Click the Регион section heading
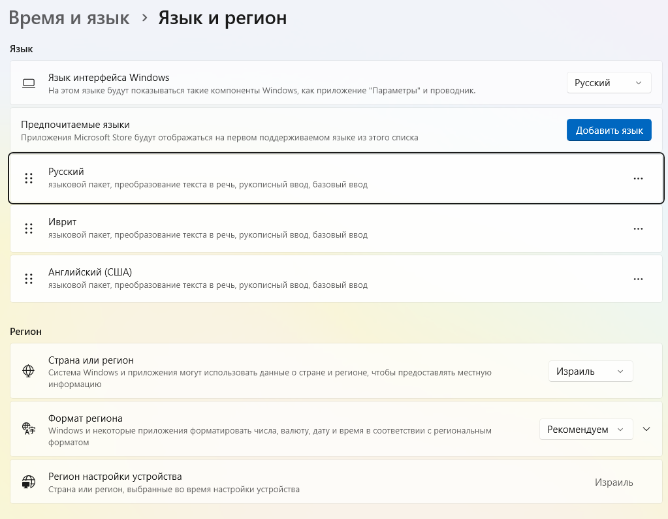The height and width of the screenshot is (519, 668). 25,331
